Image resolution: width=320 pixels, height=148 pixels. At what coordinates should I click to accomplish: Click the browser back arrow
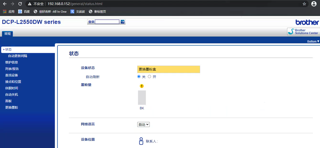pos(5,4)
